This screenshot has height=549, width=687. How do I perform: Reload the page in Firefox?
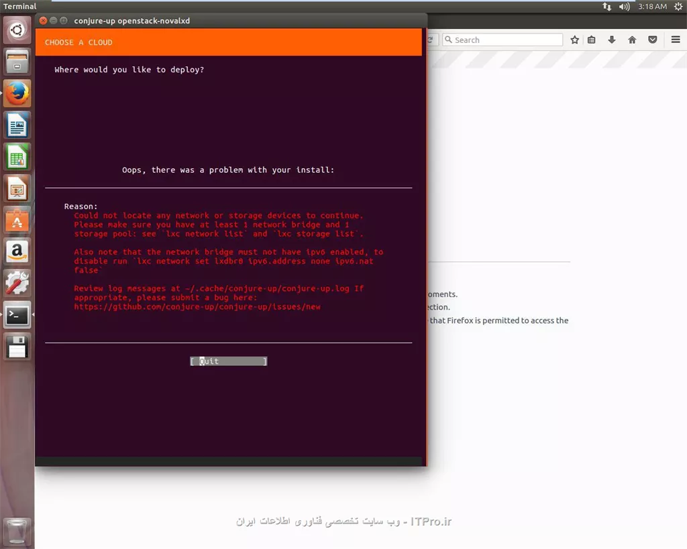tap(431, 40)
